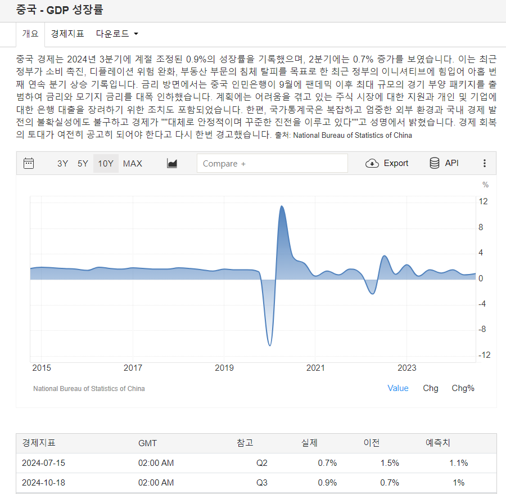Open the 개요 tab
Image resolution: width=506 pixels, height=494 pixels.
30,34
